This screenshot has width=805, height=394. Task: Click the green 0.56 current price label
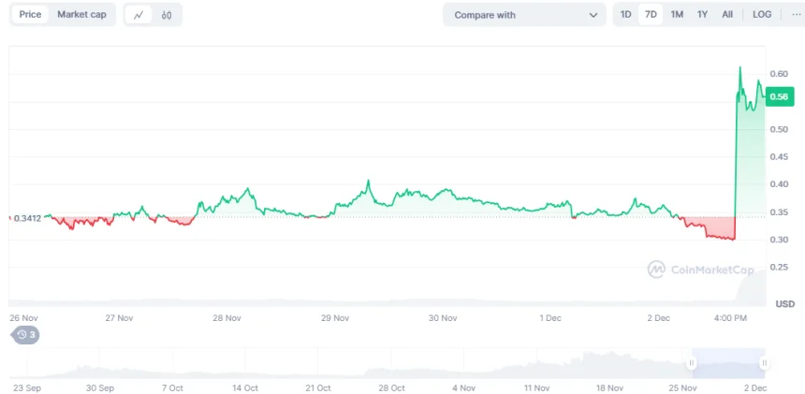(778, 96)
